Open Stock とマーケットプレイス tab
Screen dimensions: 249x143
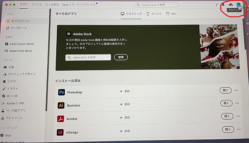coord(79,5)
